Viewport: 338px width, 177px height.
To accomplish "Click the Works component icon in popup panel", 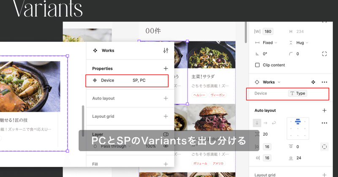I will click(x=95, y=50).
